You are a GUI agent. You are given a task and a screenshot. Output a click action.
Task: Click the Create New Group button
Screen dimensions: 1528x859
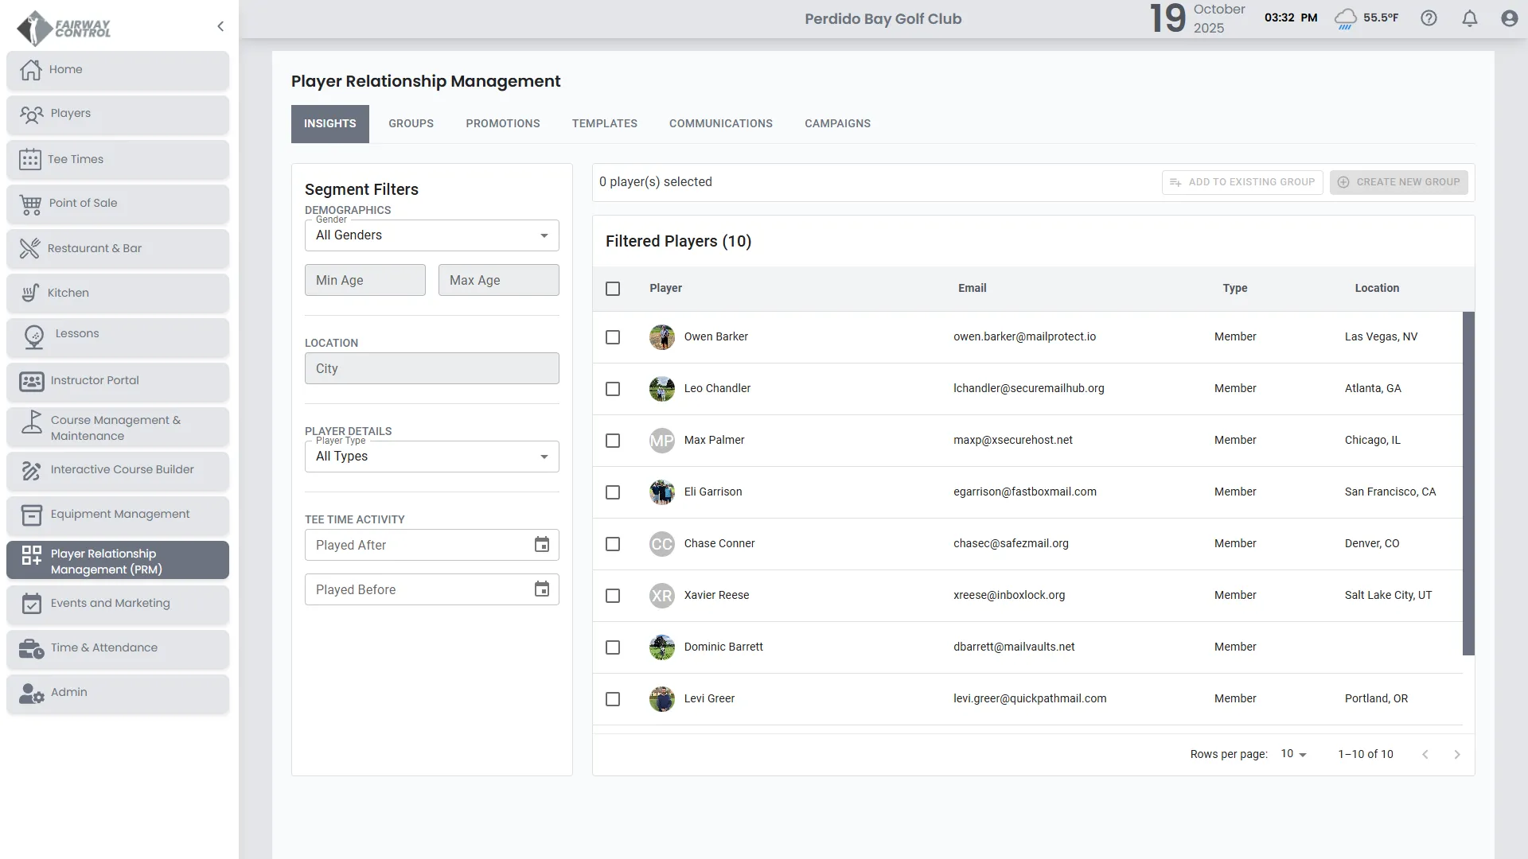1398,182
